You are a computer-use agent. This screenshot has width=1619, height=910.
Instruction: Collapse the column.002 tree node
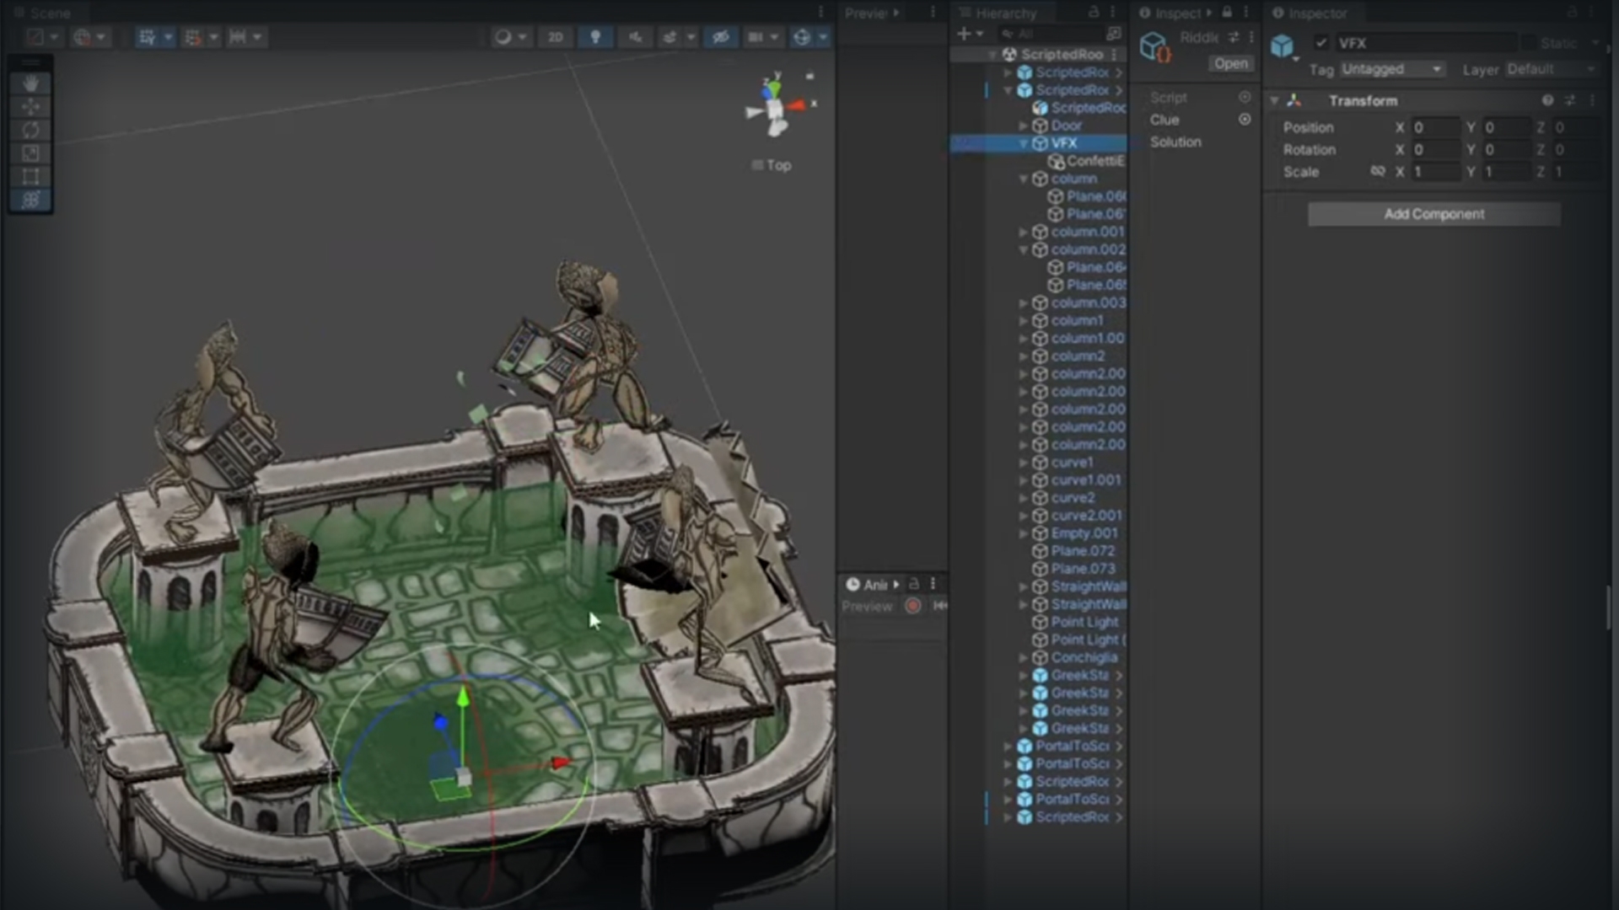pos(1024,250)
